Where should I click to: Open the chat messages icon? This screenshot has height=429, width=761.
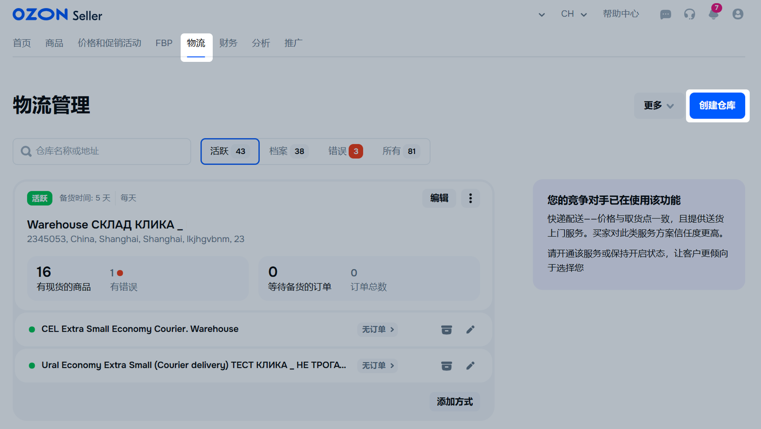(x=665, y=14)
